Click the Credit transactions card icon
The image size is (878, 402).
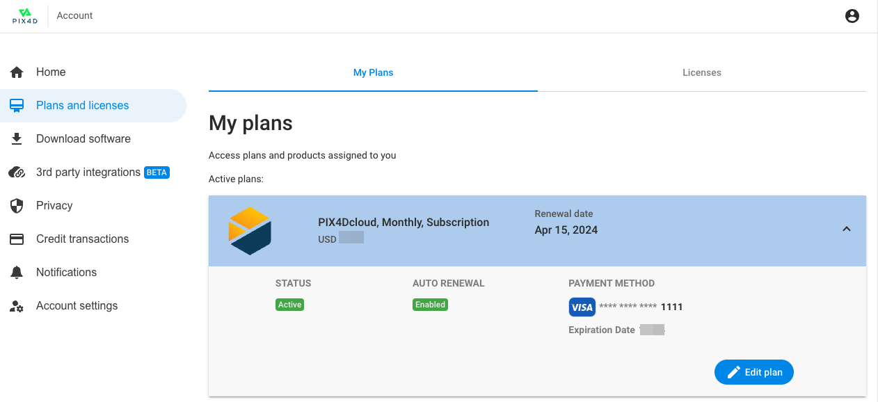[17, 239]
